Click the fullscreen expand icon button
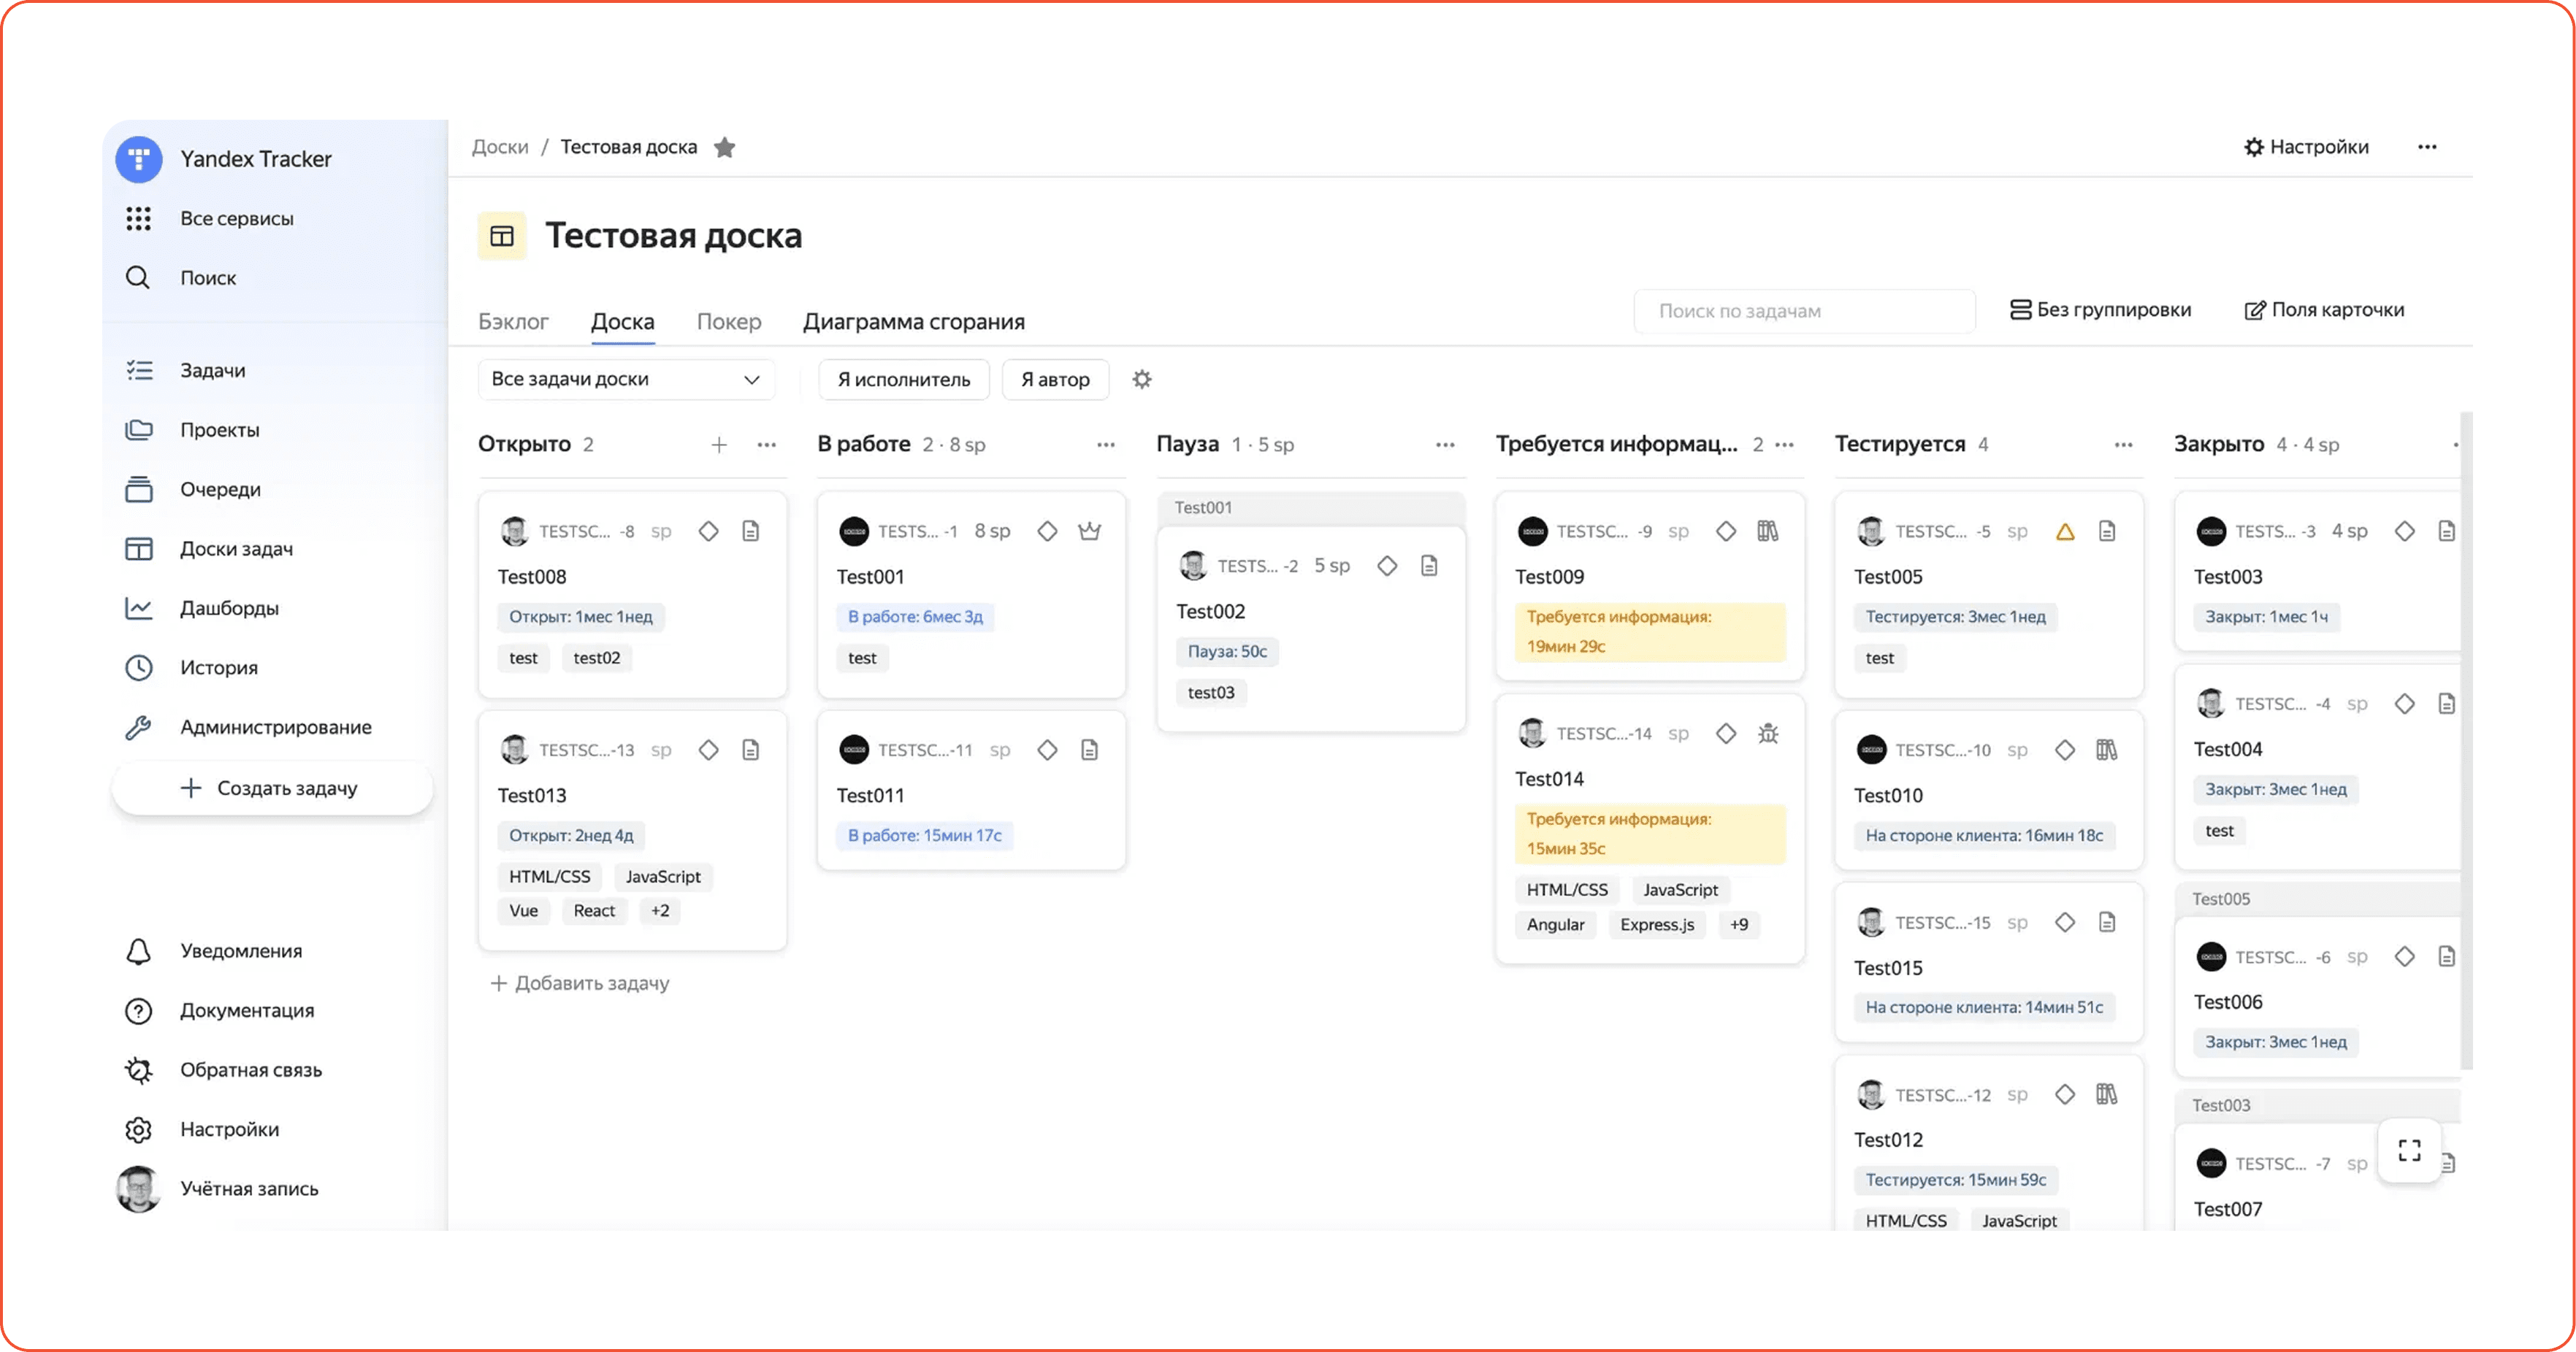Screen dimensions: 2576x1352 coord(2410,1151)
